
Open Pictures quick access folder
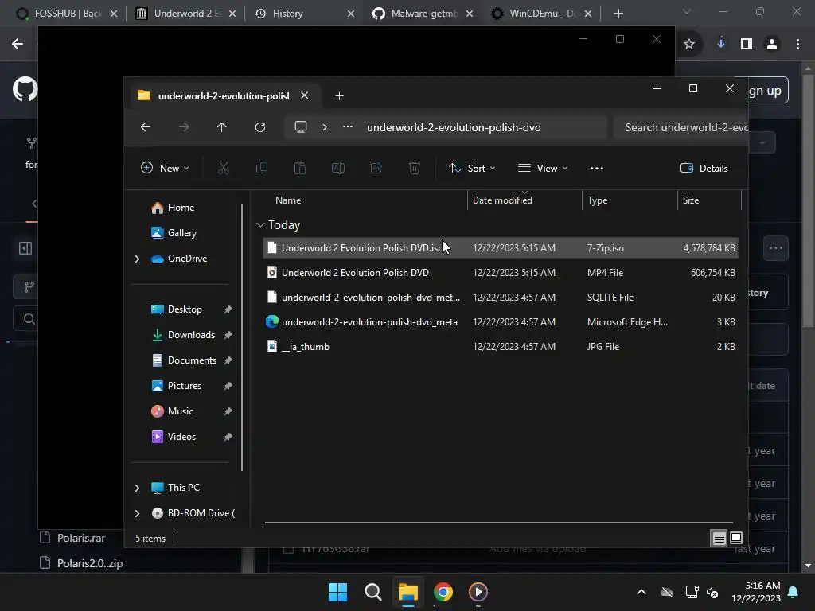coord(177,386)
